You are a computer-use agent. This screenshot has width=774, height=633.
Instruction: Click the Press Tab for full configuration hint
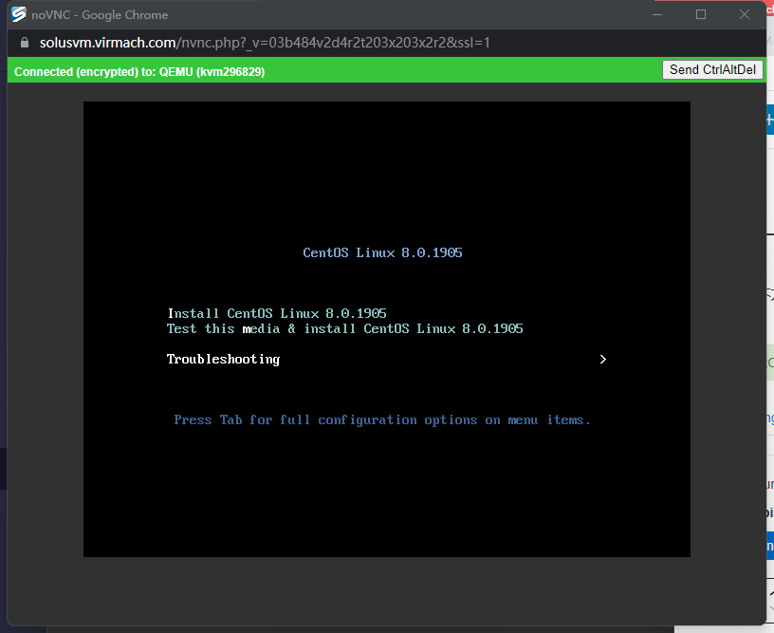382,420
